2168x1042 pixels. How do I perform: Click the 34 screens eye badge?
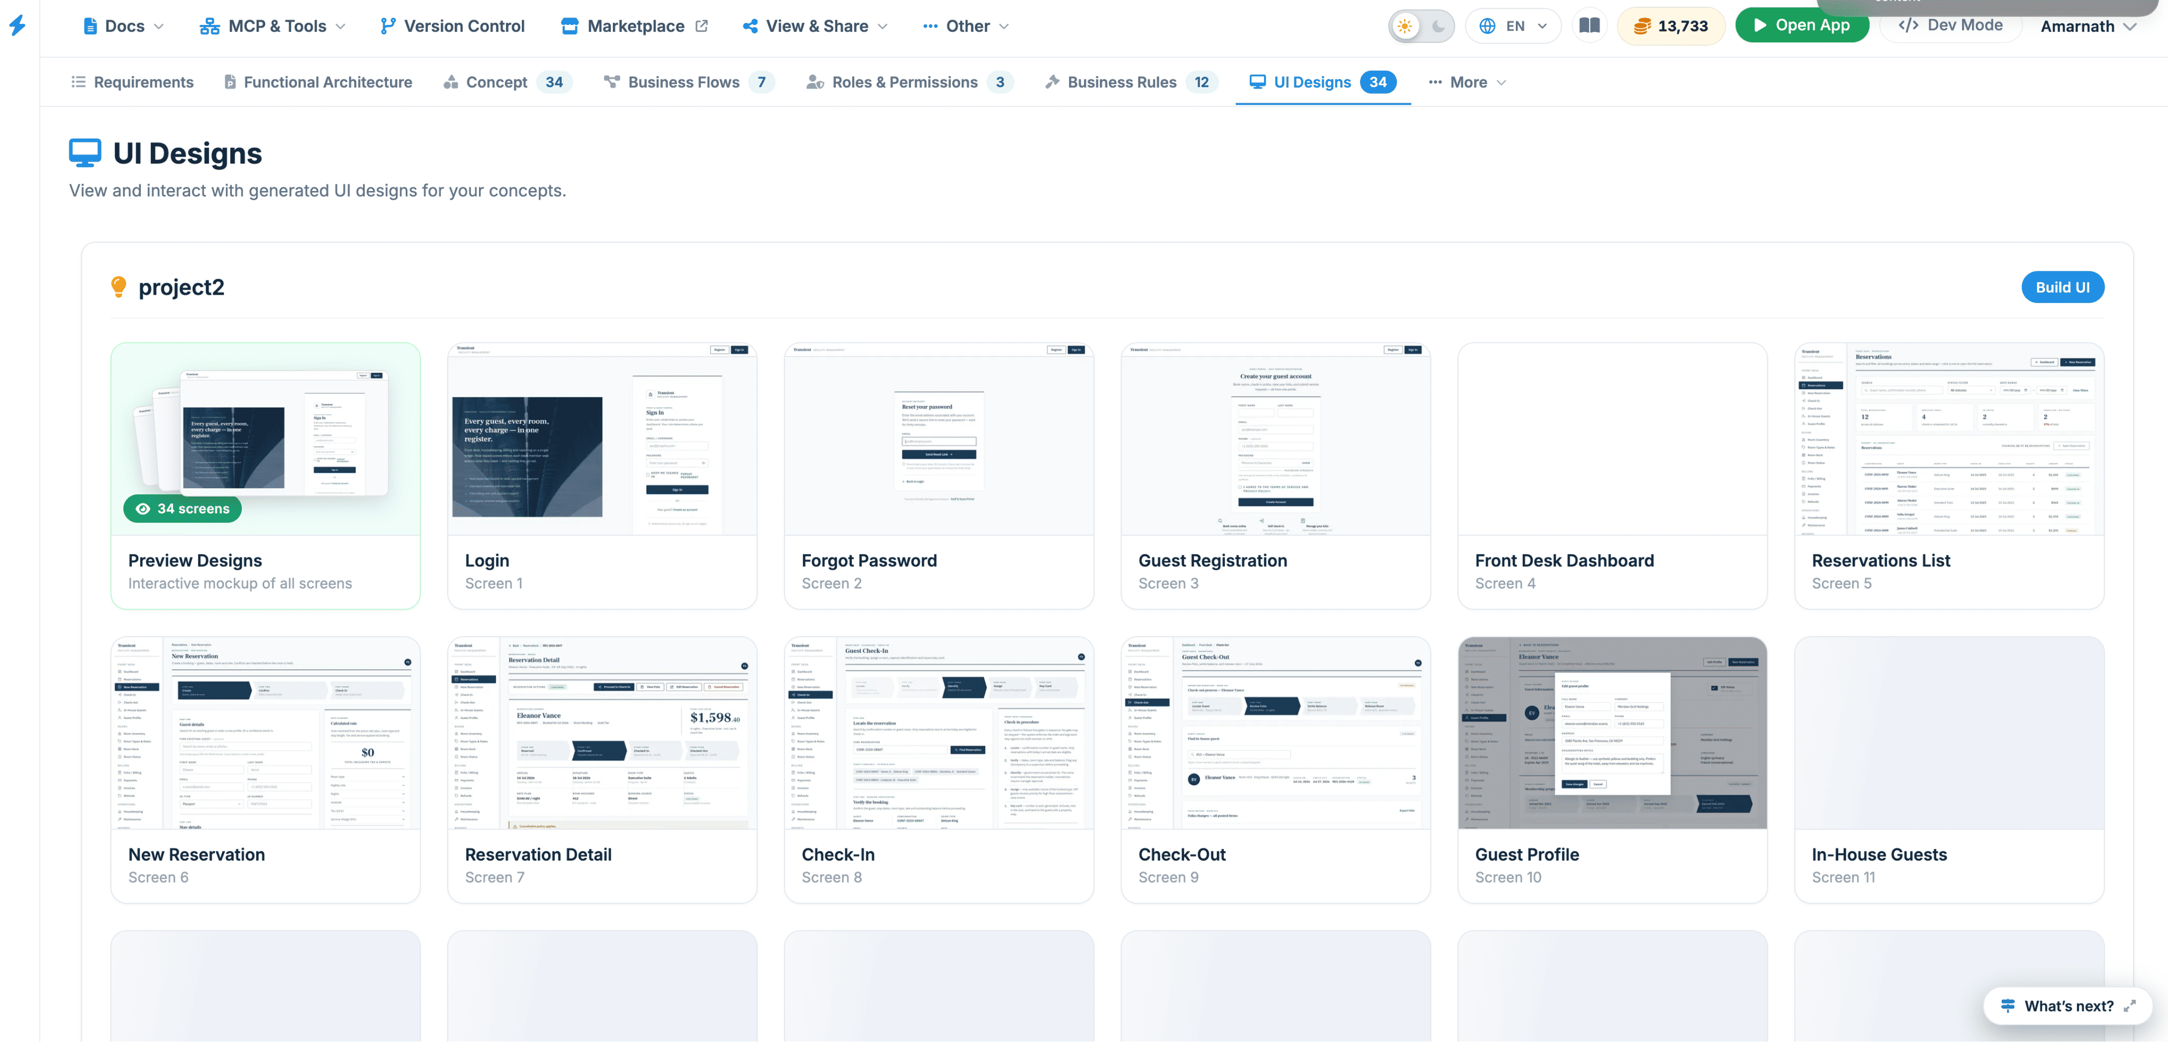(x=183, y=509)
